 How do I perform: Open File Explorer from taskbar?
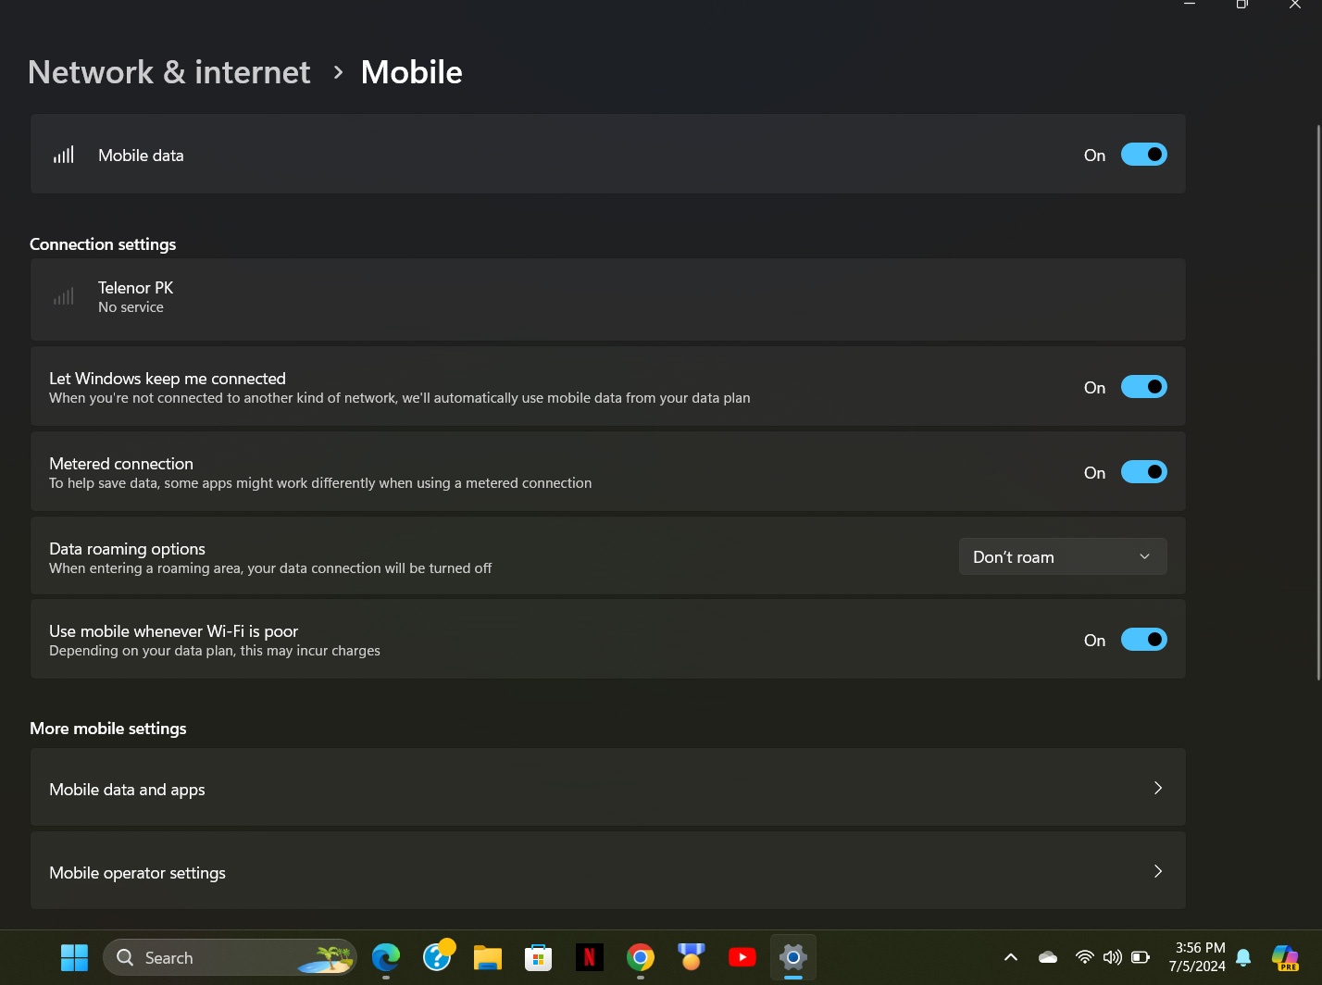488,957
